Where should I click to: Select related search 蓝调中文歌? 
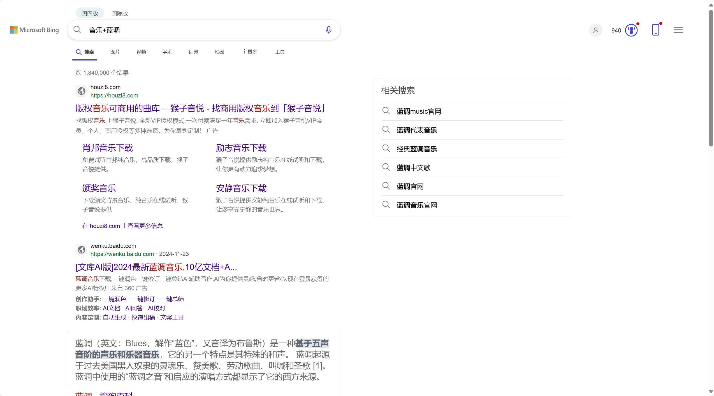(472, 167)
